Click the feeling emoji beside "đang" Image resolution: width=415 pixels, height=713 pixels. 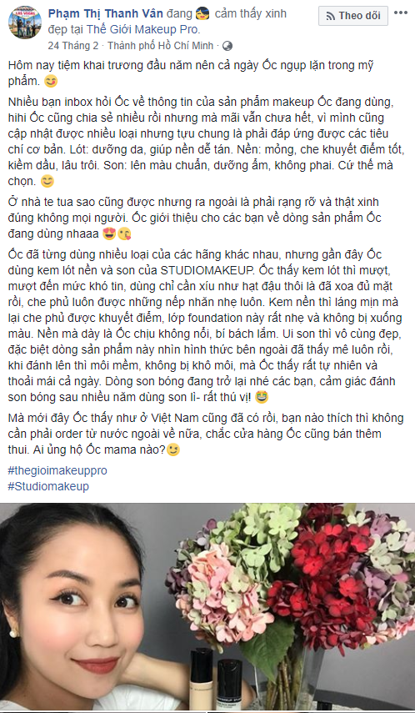click(x=202, y=14)
